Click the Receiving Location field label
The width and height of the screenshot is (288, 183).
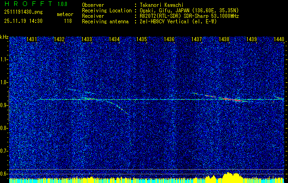point(107,11)
